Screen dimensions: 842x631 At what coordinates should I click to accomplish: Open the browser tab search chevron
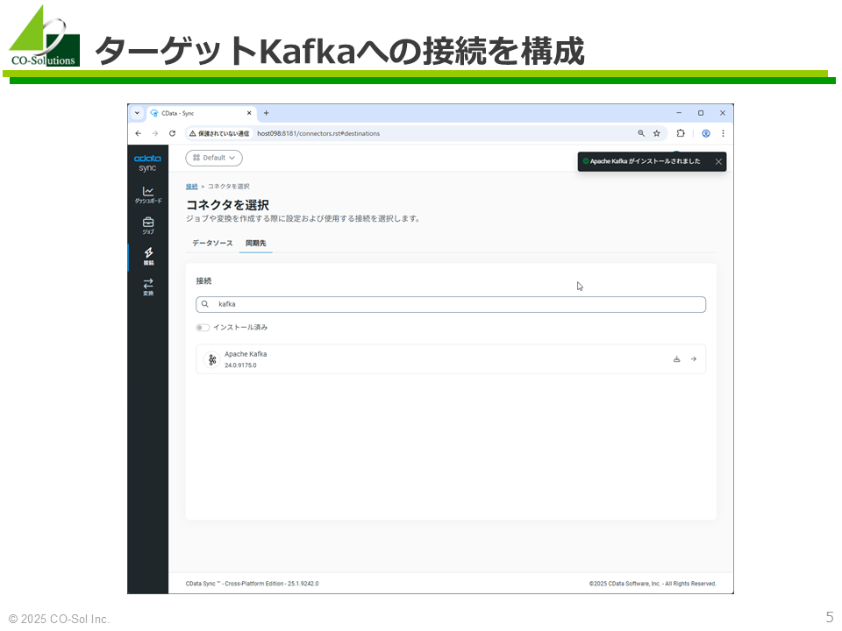click(x=138, y=113)
